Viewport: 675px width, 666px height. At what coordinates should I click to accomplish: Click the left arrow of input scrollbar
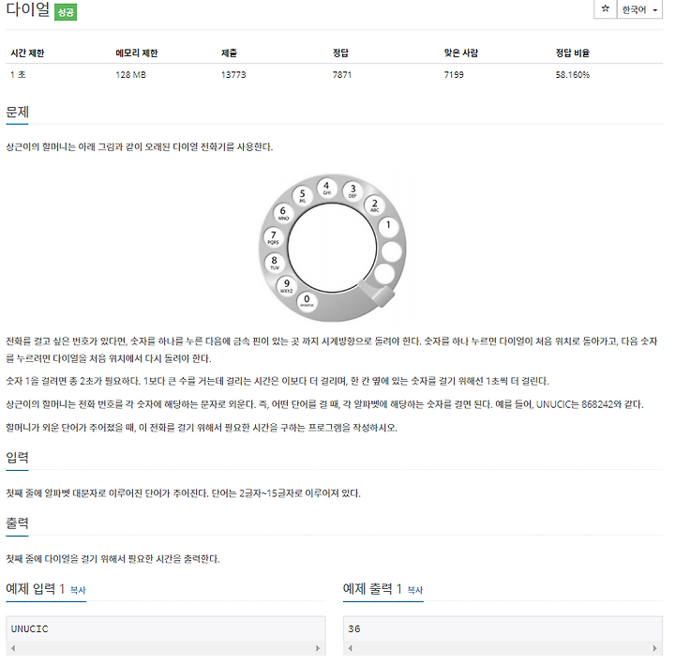point(13,648)
